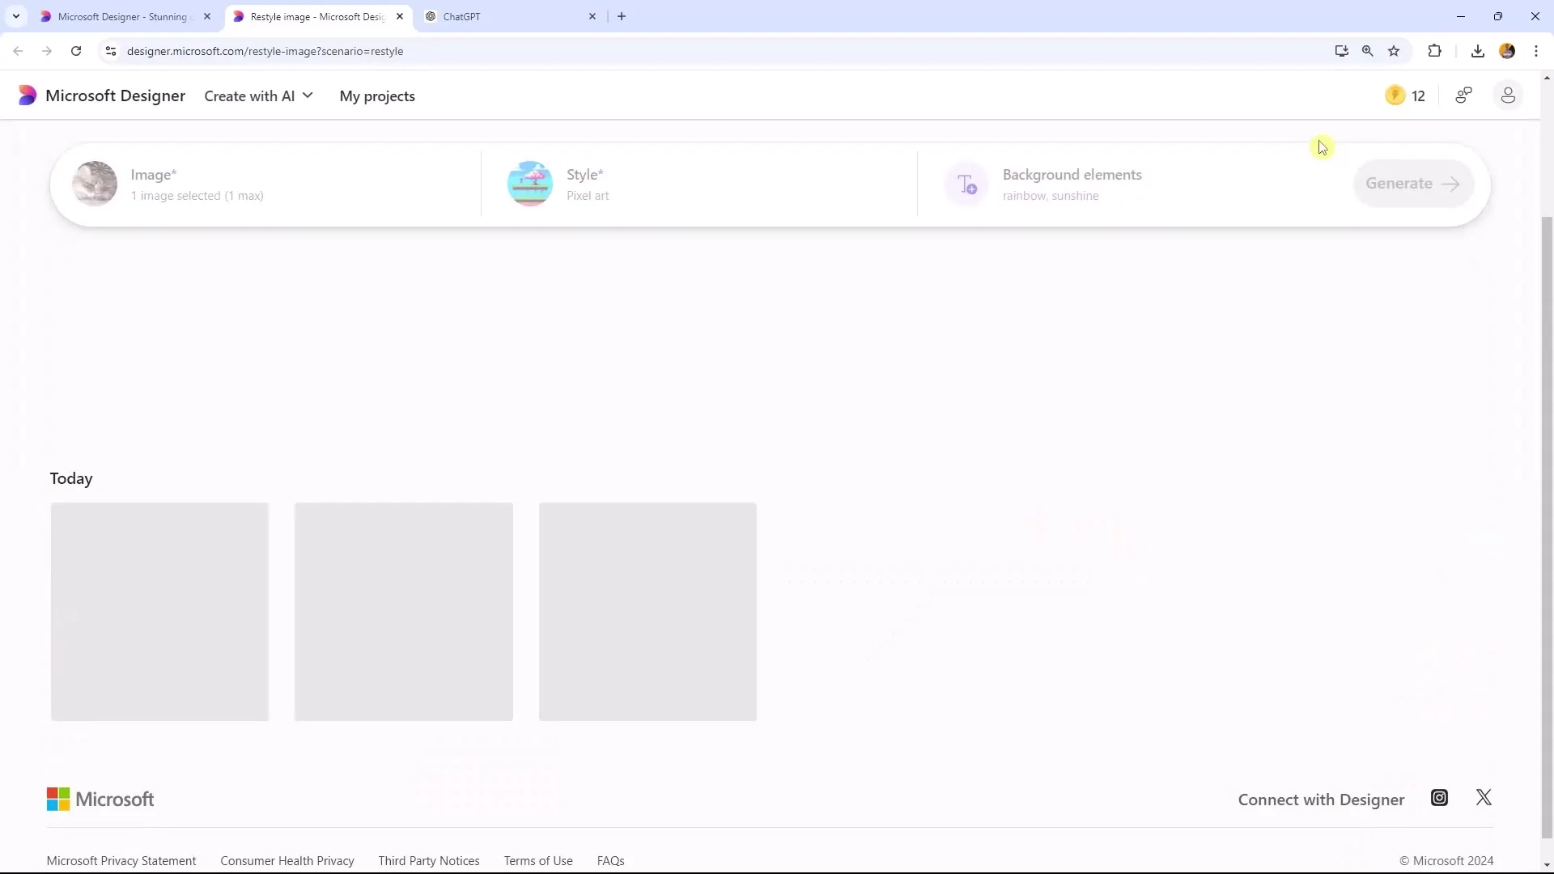Click the boost/credits coin icon

pos(1396,95)
